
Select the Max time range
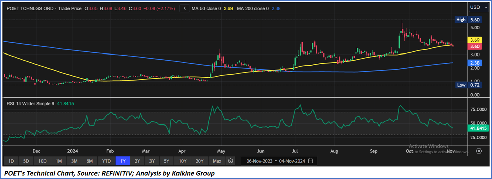[217, 161]
